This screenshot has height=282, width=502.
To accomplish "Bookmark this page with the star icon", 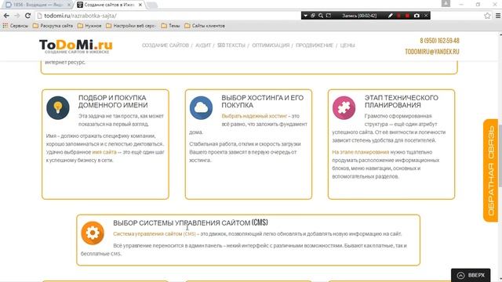I will point(487,16).
